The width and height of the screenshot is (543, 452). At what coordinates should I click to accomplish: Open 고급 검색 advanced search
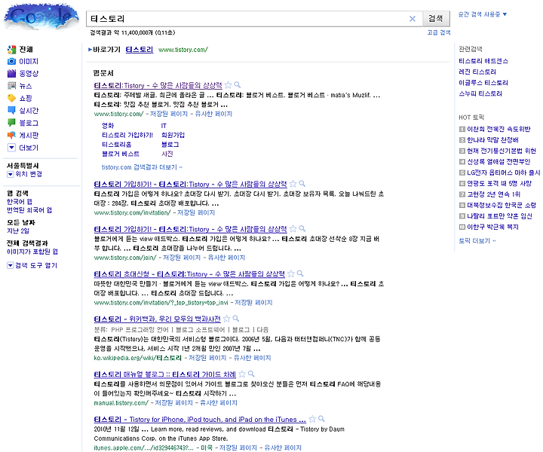pos(439,32)
